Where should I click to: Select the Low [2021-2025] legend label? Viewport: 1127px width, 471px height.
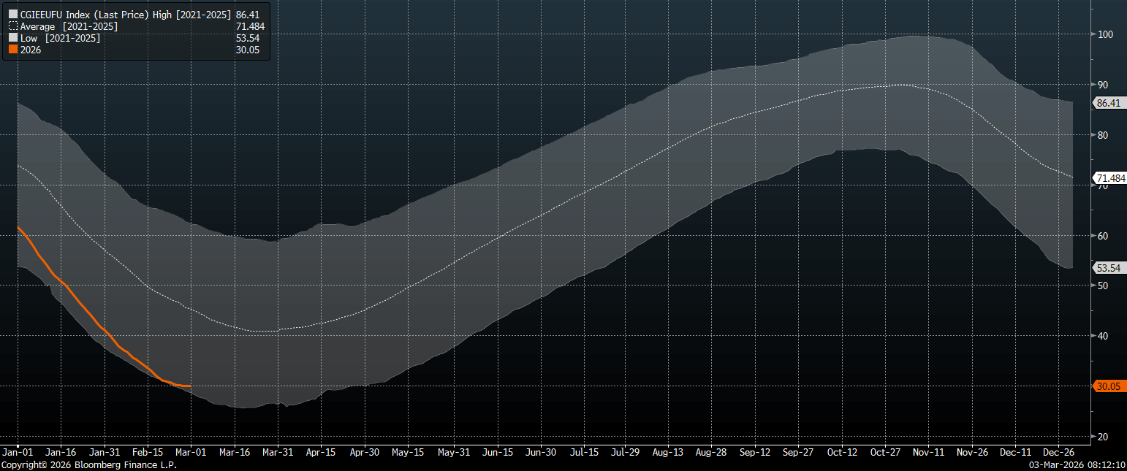click(x=60, y=38)
